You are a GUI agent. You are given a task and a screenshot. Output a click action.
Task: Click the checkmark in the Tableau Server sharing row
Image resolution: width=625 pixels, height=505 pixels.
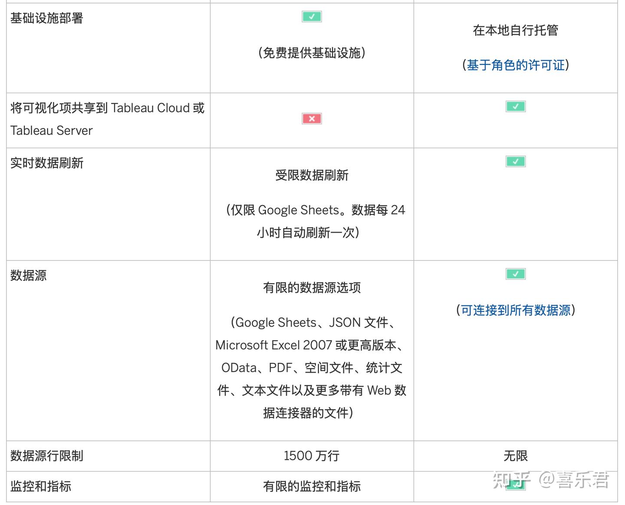point(516,106)
